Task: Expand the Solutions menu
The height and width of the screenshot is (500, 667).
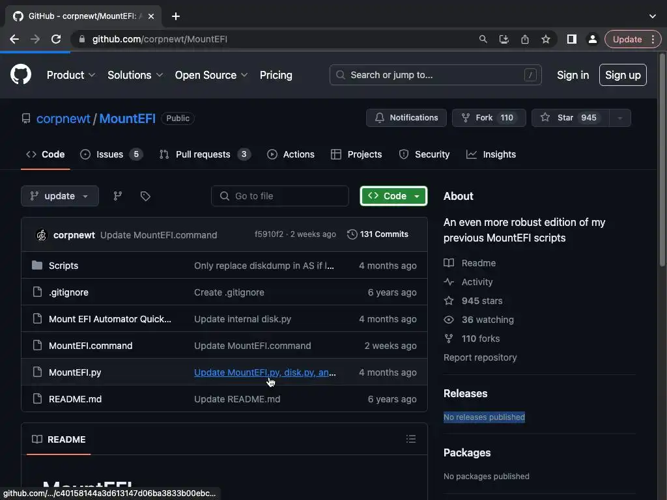Action: tap(135, 75)
